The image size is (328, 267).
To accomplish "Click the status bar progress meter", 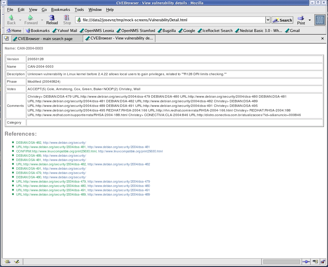I will [x=281, y=262].
